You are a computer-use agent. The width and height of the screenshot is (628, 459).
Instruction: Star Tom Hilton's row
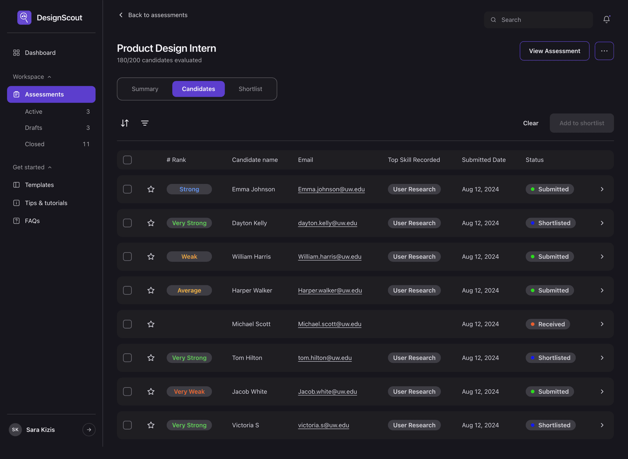[x=151, y=358]
